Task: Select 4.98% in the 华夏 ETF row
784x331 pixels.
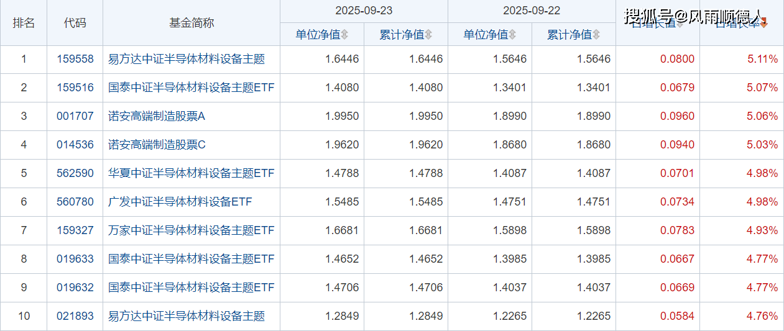Action: click(x=762, y=173)
